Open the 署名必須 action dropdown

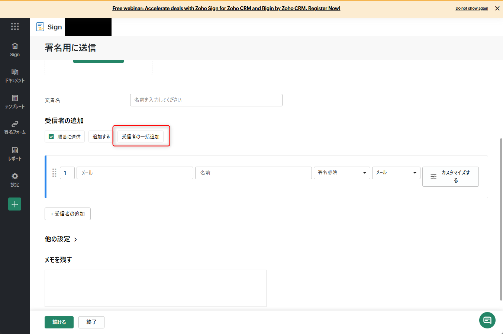[x=342, y=173]
